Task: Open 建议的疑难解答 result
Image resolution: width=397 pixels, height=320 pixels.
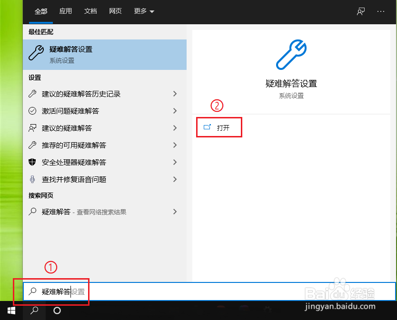Action: (105, 128)
